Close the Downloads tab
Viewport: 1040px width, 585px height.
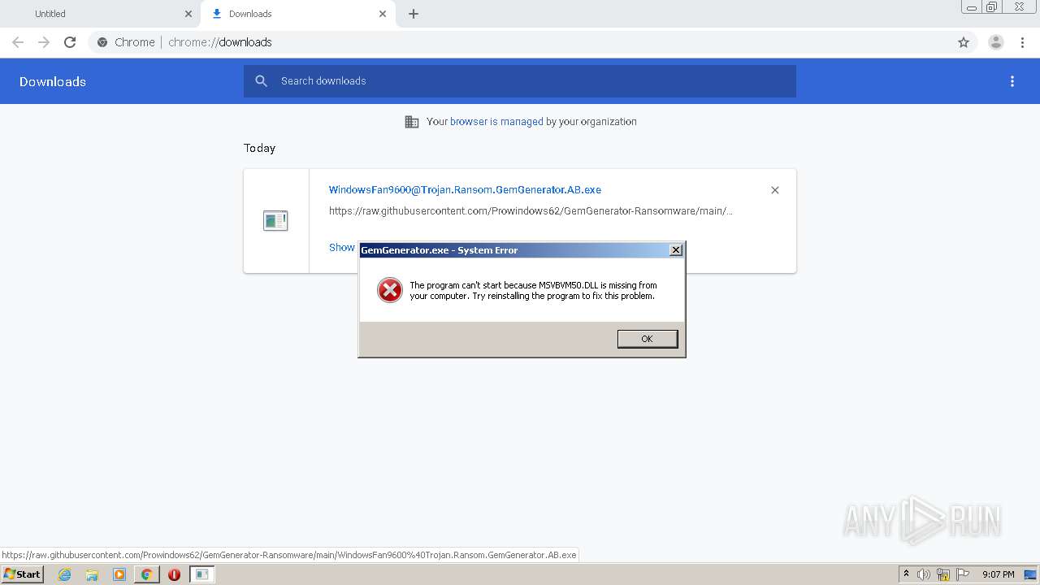point(383,14)
